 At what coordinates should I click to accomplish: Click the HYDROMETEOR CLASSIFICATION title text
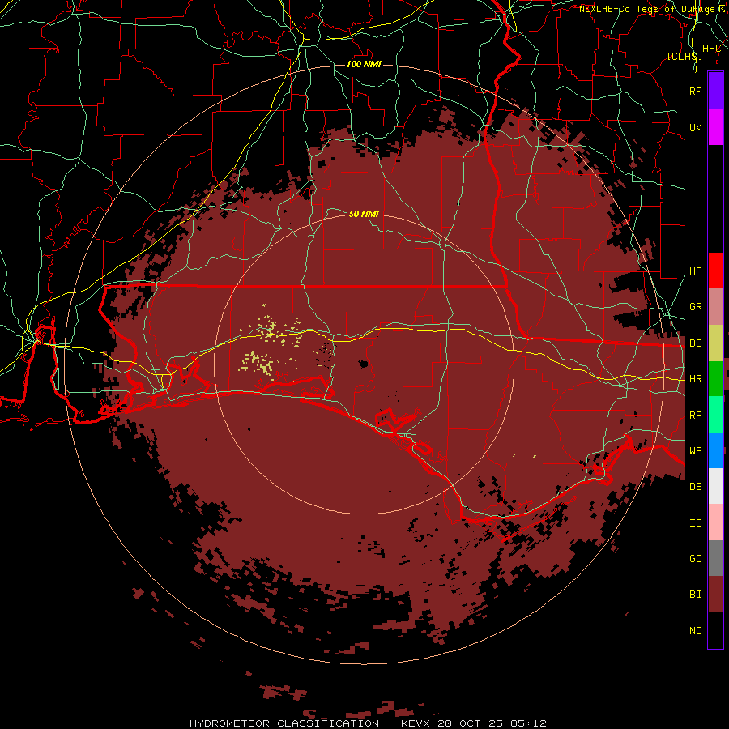tap(284, 723)
